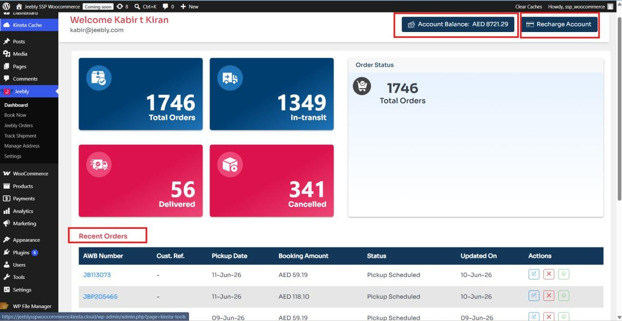622x321 pixels.
Task: Click the WordPress Settings icon near WP File Manager
Action: tap(7, 289)
